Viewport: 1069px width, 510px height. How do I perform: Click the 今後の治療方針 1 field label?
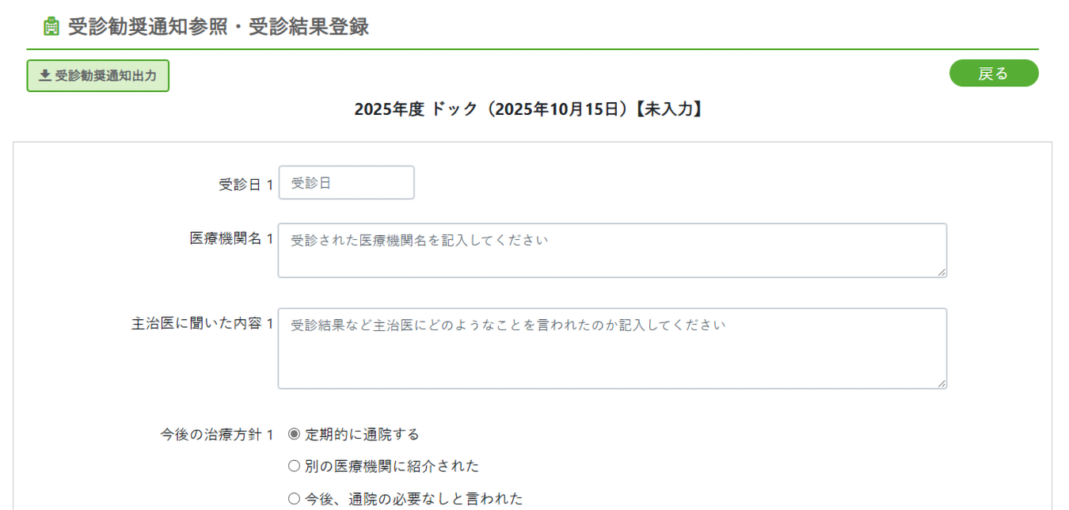216,435
